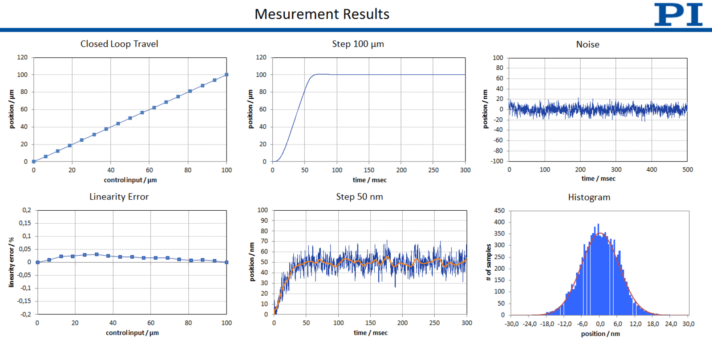
Task: Click the Step 100 µm chart title
Action: point(358,44)
